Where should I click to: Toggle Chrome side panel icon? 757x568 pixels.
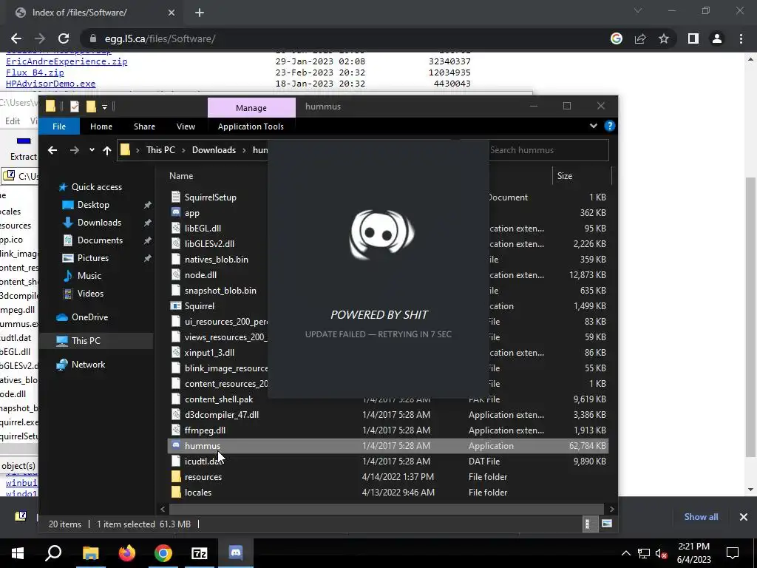(x=693, y=38)
